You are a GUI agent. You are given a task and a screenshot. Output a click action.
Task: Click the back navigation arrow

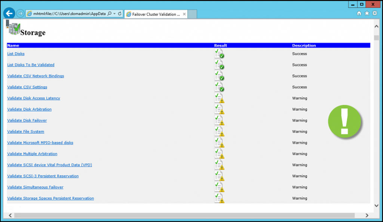tap(9, 13)
